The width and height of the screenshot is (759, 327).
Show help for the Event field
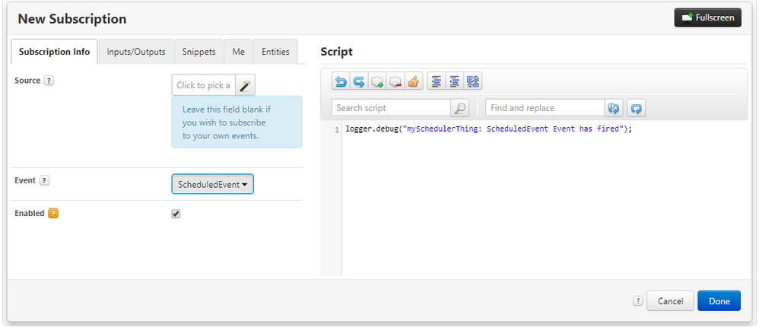click(44, 181)
